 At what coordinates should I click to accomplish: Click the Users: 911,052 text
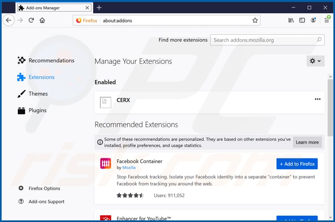pos(169,196)
